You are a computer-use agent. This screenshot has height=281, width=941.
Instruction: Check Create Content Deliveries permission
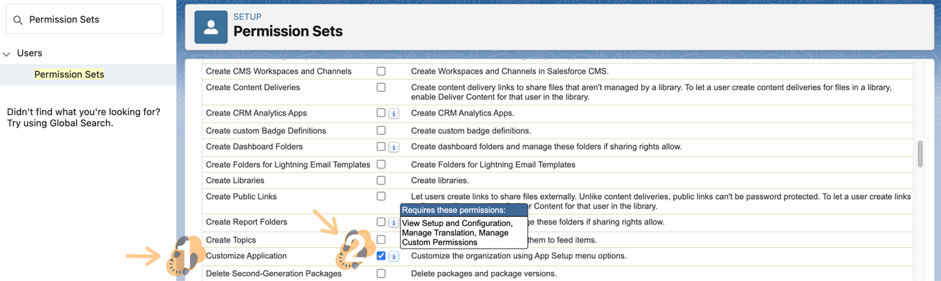click(381, 87)
